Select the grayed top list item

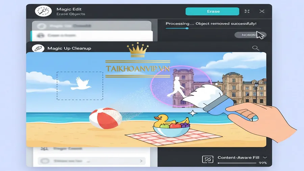tap(92, 26)
